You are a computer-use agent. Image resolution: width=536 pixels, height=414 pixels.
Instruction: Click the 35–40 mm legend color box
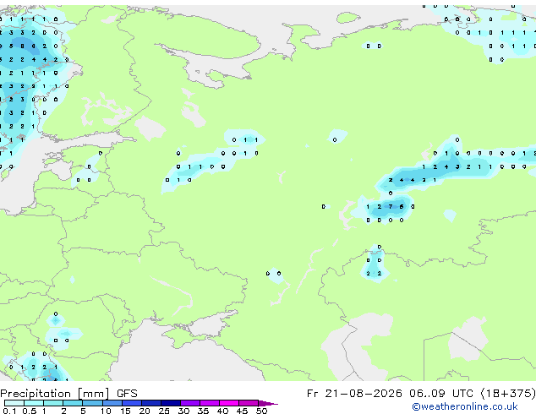(x=209, y=403)
